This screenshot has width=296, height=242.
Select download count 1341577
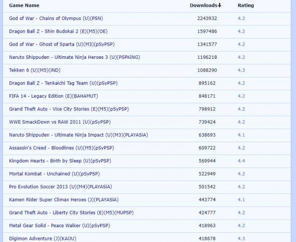pyautogui.click(x=207, y=44)
